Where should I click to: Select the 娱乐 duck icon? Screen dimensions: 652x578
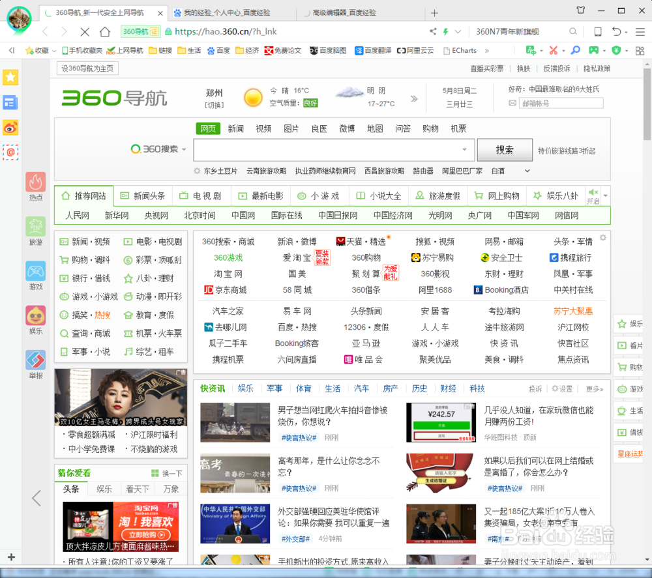[x=36, y=316]
